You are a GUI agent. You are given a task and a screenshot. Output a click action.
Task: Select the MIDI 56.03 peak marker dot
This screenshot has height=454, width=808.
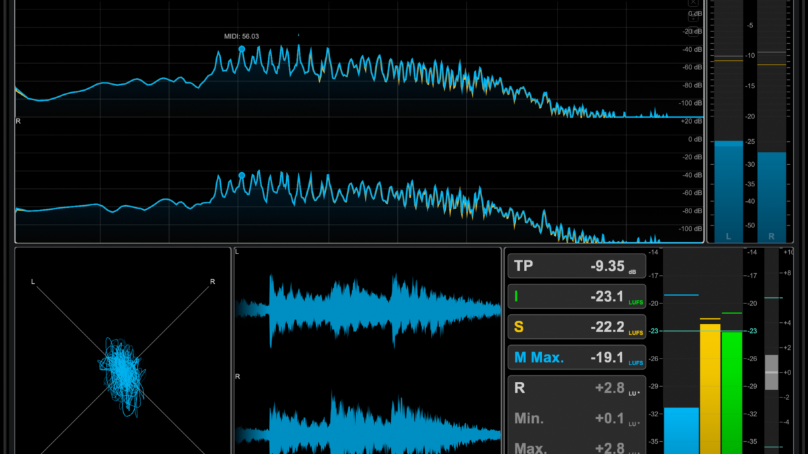tap(242, 49)
